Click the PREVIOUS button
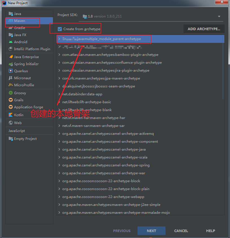Viewport: 230px width, 238px height. click(122, 231)
